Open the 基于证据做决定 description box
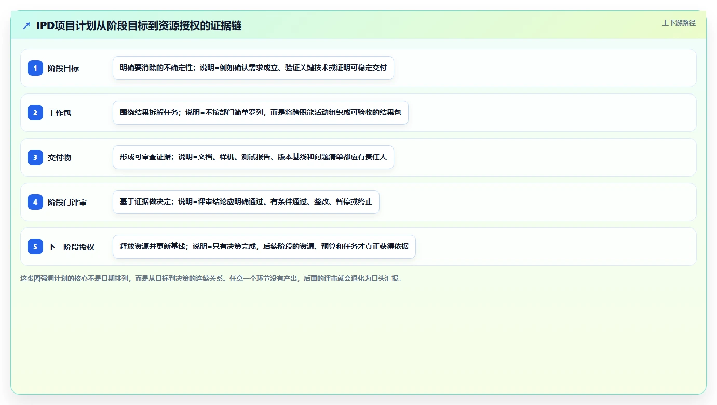The height and width of the screenshot is (405, 717). click(x=246, y=202)
